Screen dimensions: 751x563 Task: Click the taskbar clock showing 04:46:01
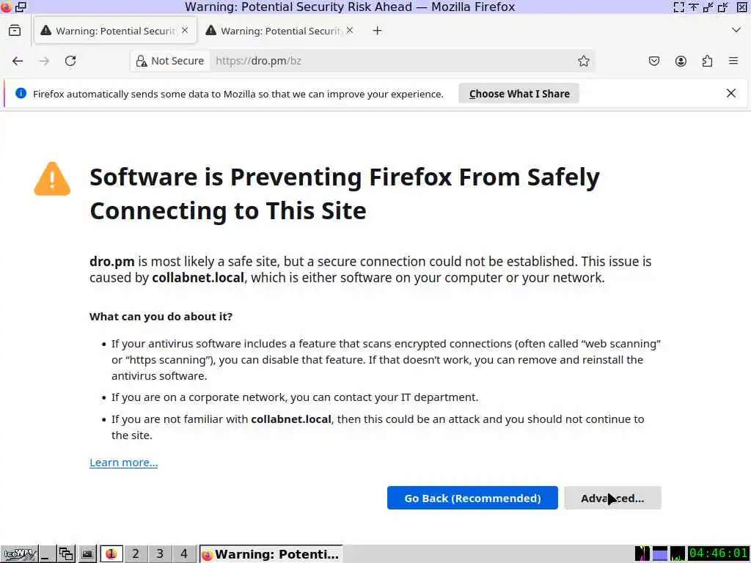click(x=719, y=553)
